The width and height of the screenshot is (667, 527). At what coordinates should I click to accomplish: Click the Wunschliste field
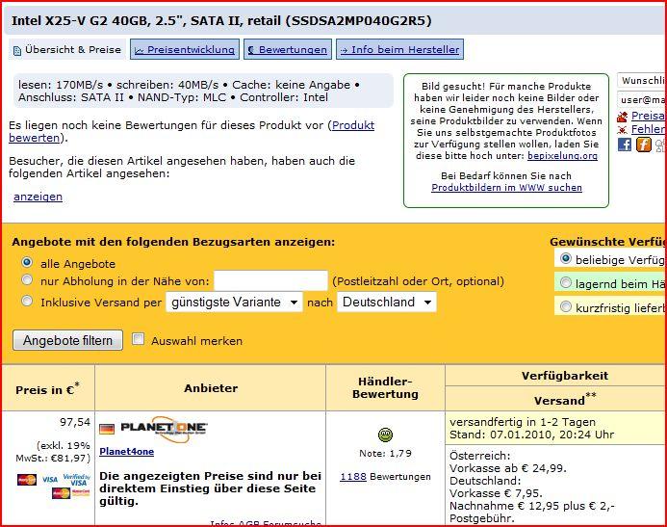(x=641, y=81)
